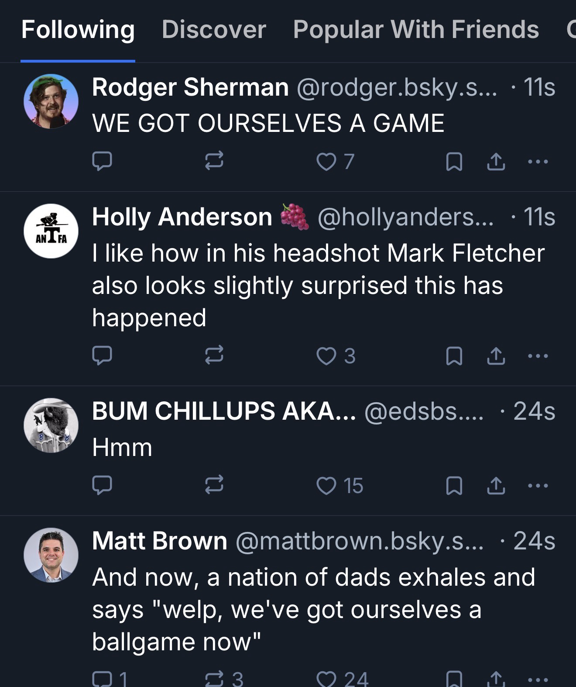Reply to the "Hmm" post
The image size is (576, 687).
point(102,485)
